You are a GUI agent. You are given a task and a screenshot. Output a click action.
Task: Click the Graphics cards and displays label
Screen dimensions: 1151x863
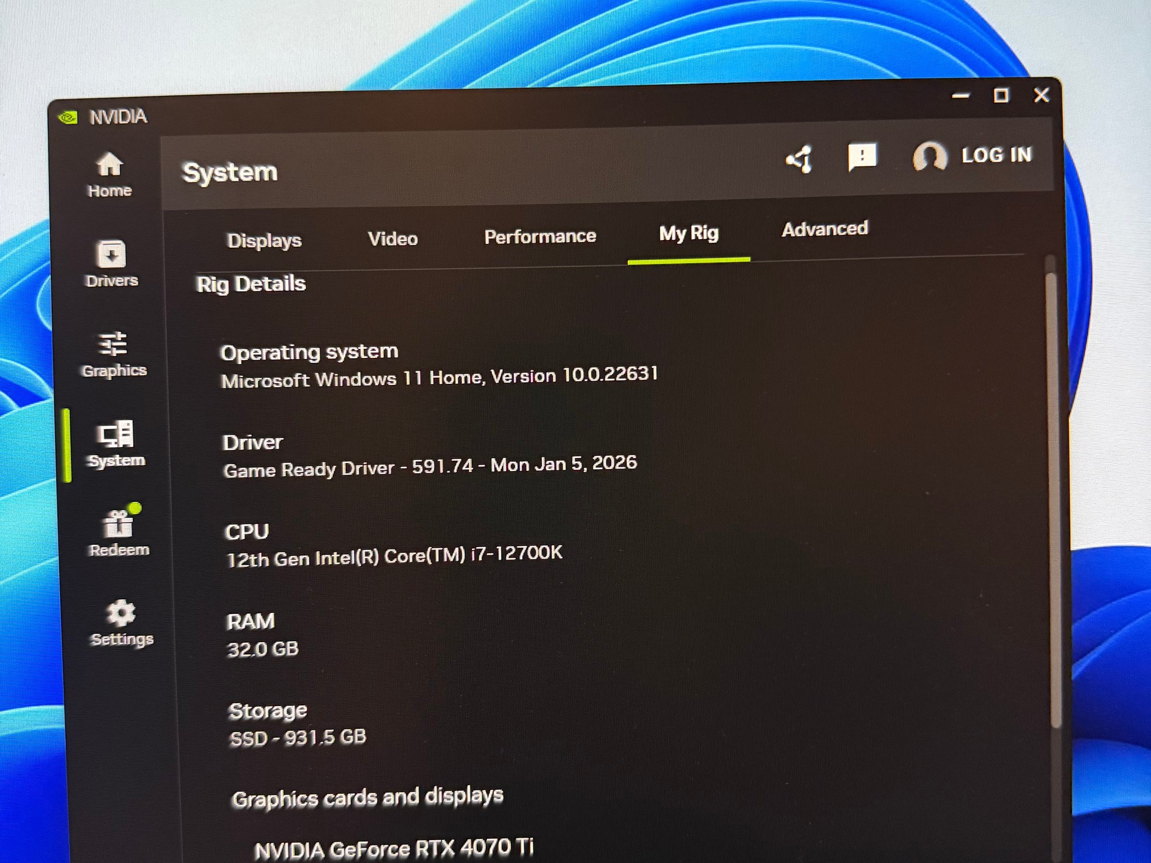(x=368, y=797)
